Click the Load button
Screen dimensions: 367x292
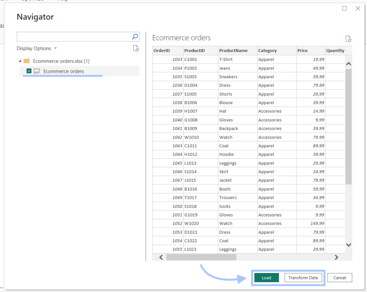266,278
